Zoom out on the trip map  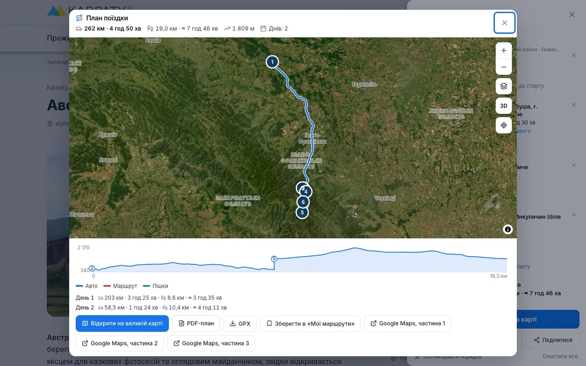(x=504, y=67)
